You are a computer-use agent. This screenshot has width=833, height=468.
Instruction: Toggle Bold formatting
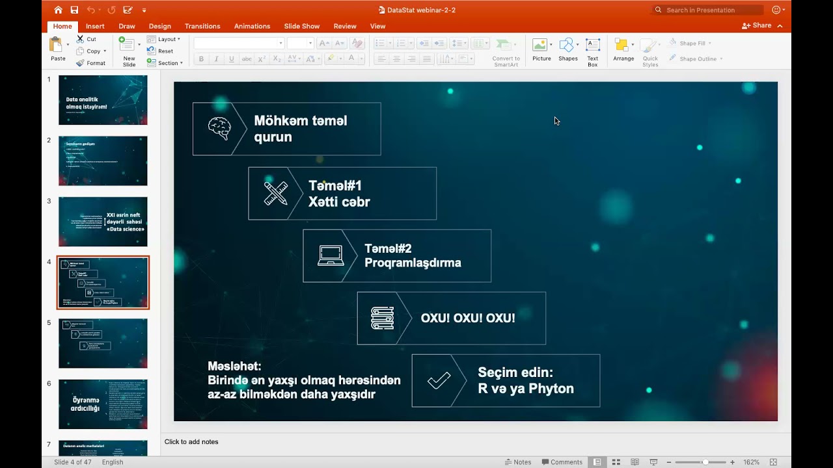[201, 58]
